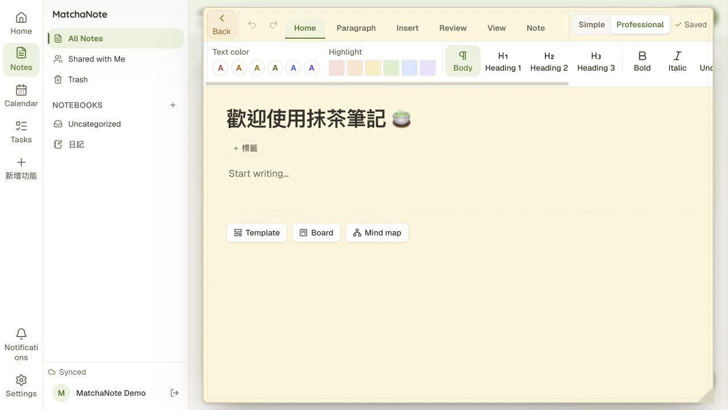
Task: Toggle Bold formatting
Action: point(642,61)
